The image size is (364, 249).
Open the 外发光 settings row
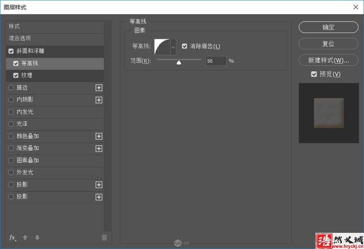(x=55, y=173)
